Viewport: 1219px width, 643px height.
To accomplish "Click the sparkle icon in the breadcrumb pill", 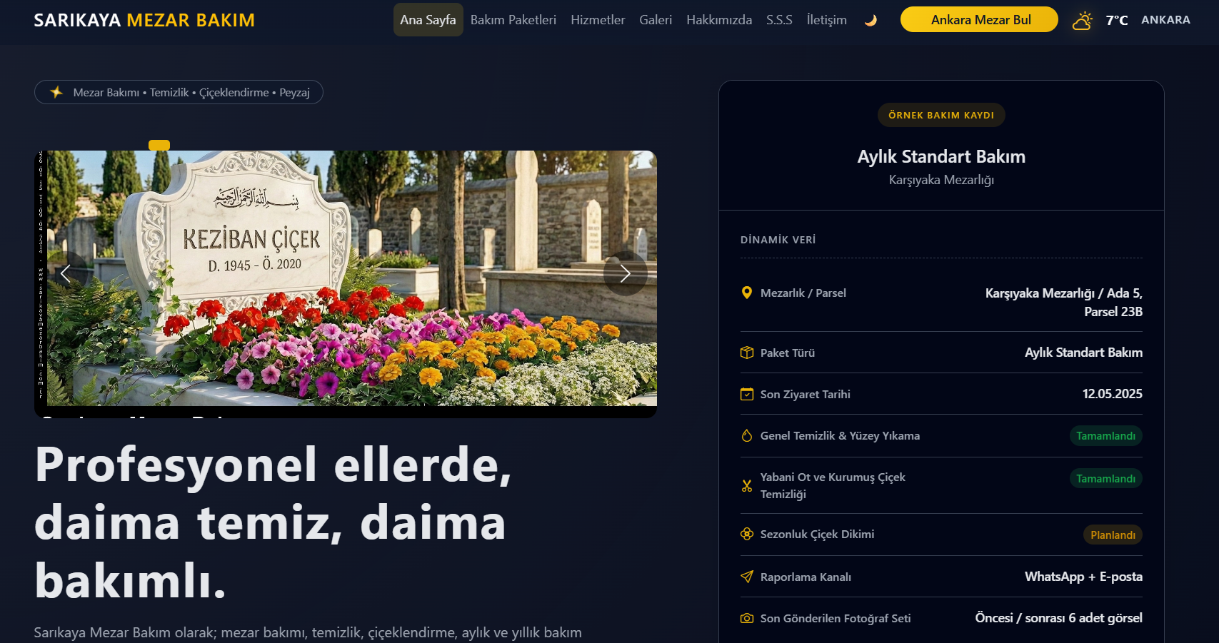I will (x=57, y=91).
